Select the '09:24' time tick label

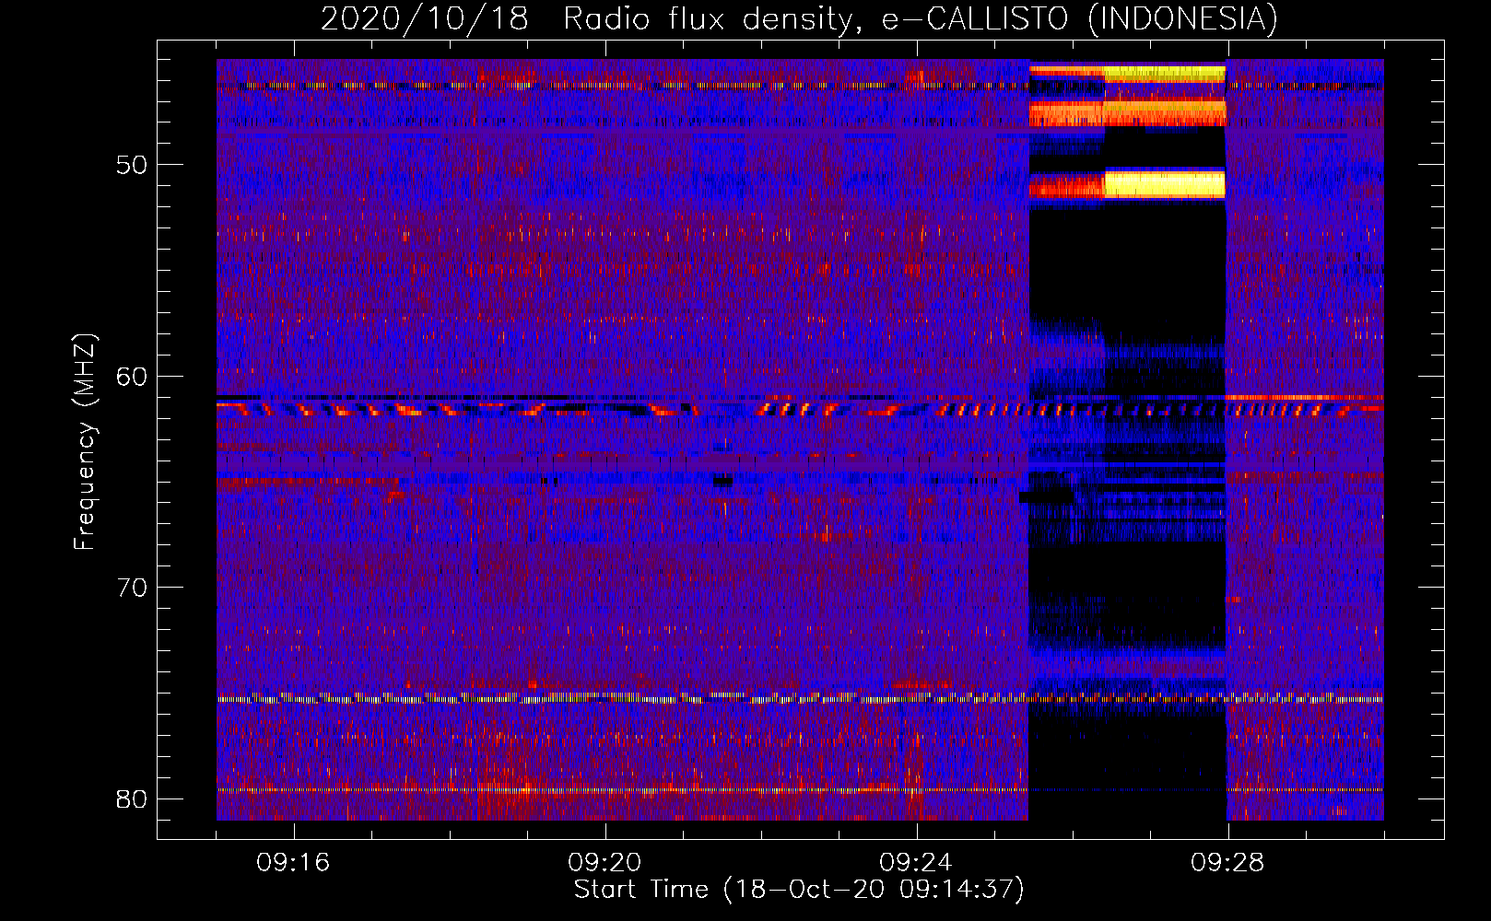point(916,863)
